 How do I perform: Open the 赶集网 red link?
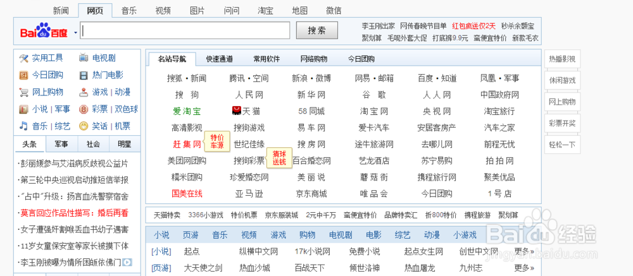point(187,144)
